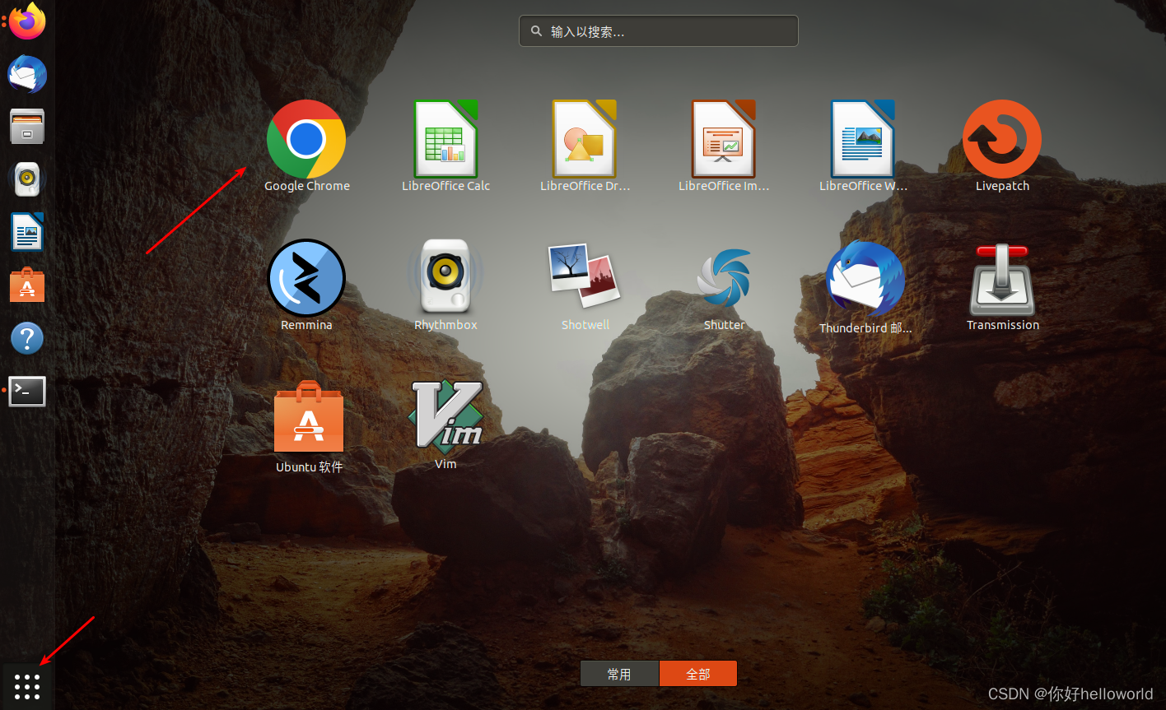Open Shotwell photo manager
Screen dimensions: 1166x710
tap(585, 276)
